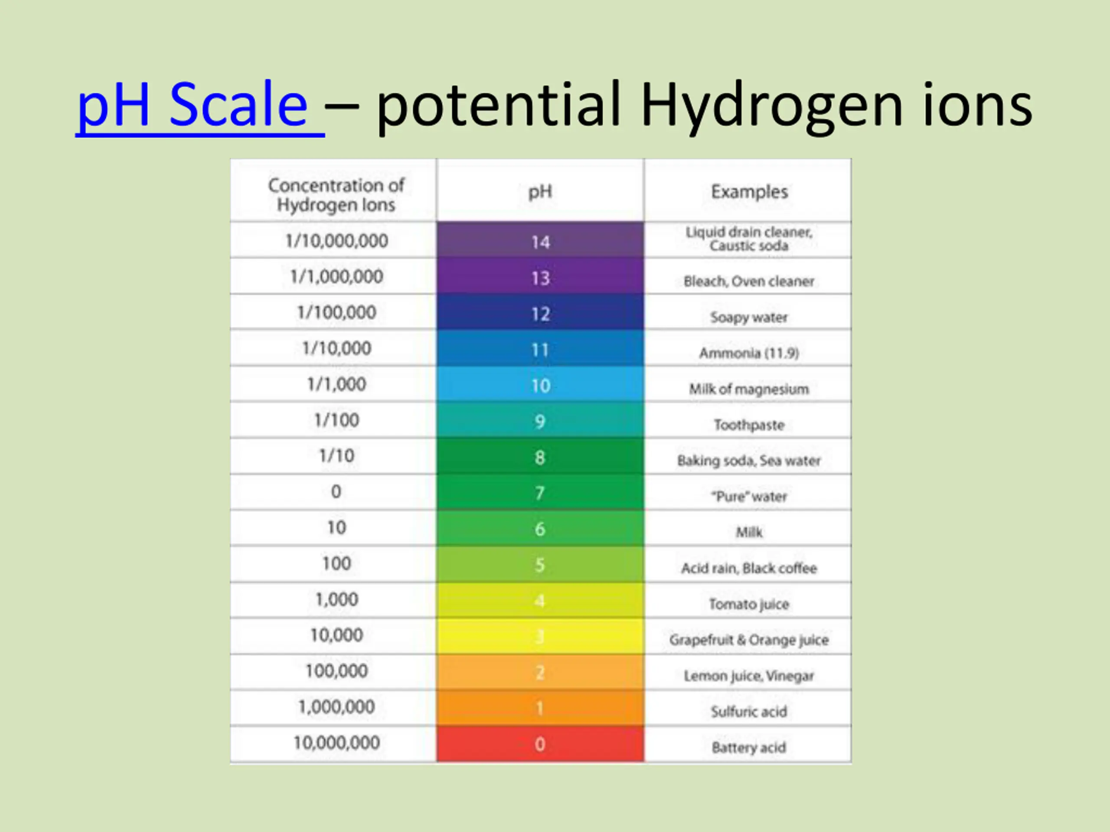
Task: Select the 'Concentration of Hydrogen Ions' header
Action: pyautogui.click(x=336, y=195)
